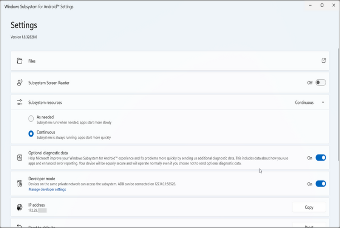Click the Reset button at the bottom
Screen dimensions: 340x228
click(309, 226)
